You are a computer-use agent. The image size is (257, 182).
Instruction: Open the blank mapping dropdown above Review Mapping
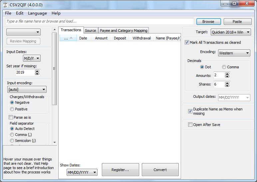coord(23,32)
